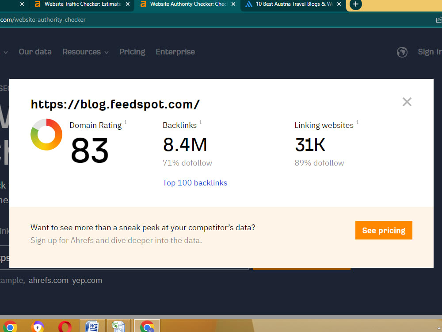The width and height of the screenshot is (442, 332).
Task: Show hidden system tray icons arrow
Action: [x=439, y=328]
